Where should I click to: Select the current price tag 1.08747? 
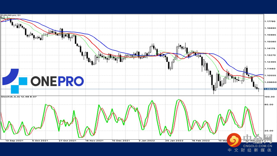click(x=270, y=89)
